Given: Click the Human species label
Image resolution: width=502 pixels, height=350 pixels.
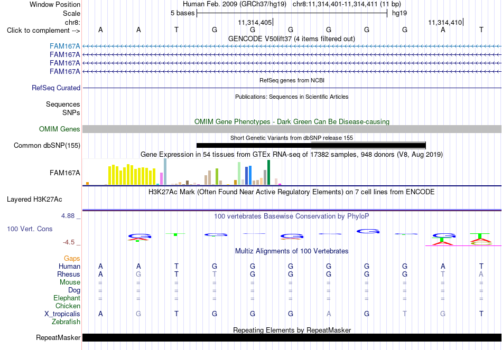Looking at the screenshot, I should tap(69, 266).
